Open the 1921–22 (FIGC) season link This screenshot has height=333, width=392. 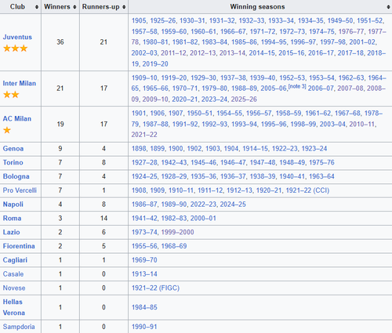(x=155, y=288)
